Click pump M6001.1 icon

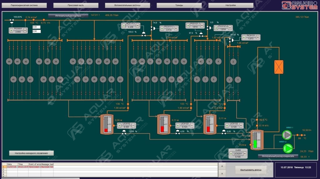pyautogui.click(x=287, y=134)
